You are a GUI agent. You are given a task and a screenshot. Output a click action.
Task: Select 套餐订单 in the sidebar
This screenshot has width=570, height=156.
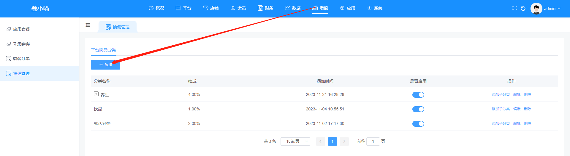pyautogui.click(x=39, y=59)
